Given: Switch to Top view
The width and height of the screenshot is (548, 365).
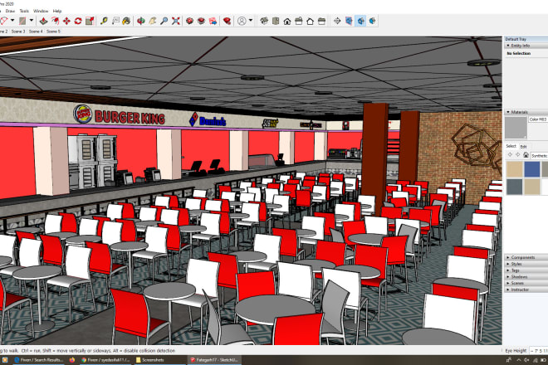Looking at the screenshot, I should 276,21.
